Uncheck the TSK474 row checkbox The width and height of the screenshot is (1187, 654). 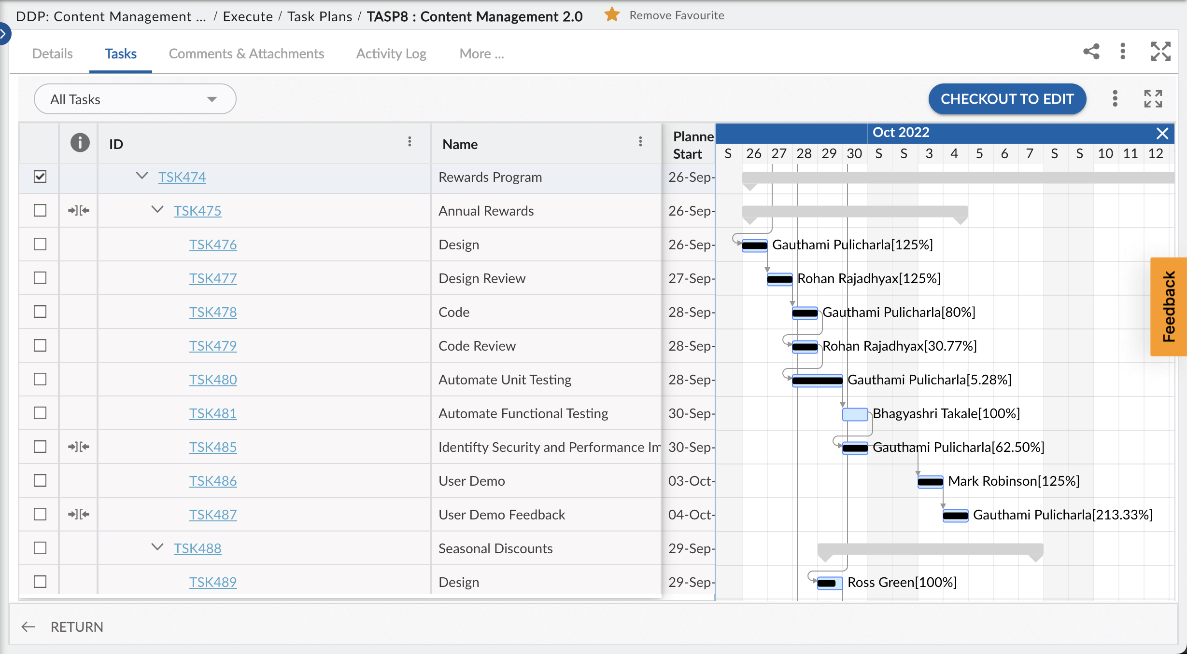[x=40, y=177]
